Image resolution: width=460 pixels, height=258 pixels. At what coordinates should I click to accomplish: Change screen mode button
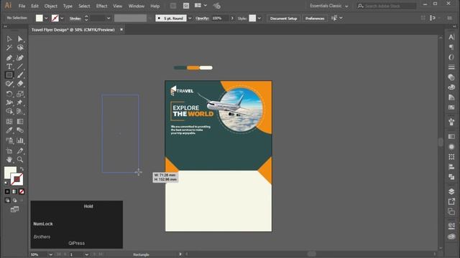click(14, 209)
